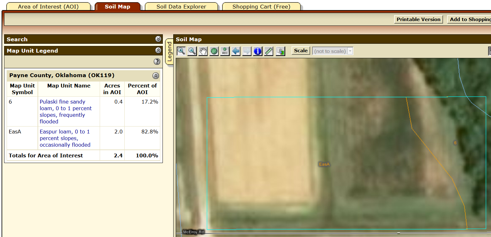
Task: Zoom to the AOI using the AOI icon
Action: coord(225,51)
